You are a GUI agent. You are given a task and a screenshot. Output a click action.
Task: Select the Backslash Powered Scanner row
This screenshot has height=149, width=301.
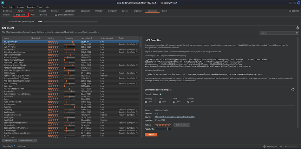point(71,123)
